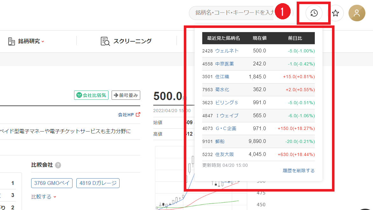Select the 3769 GMOペイ comparison company
The width and height of the screenshot is (373, 210).
pyautogui.click(x=52, y=183)
